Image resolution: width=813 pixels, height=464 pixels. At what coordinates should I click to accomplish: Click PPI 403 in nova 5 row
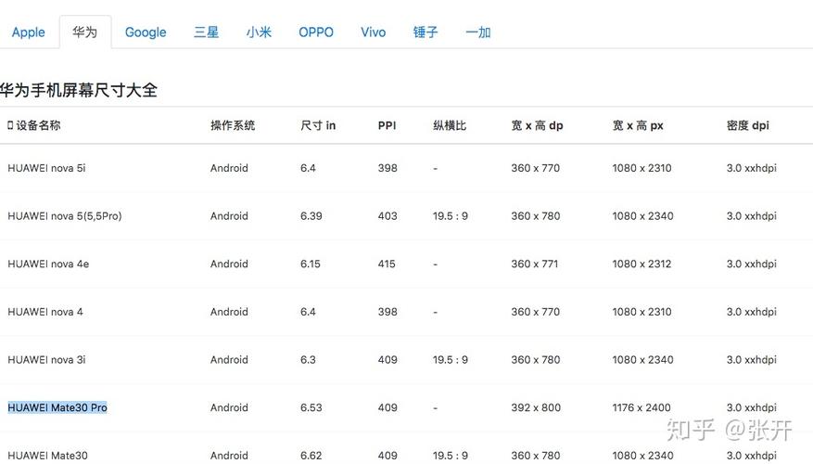(x=387, y=216)
